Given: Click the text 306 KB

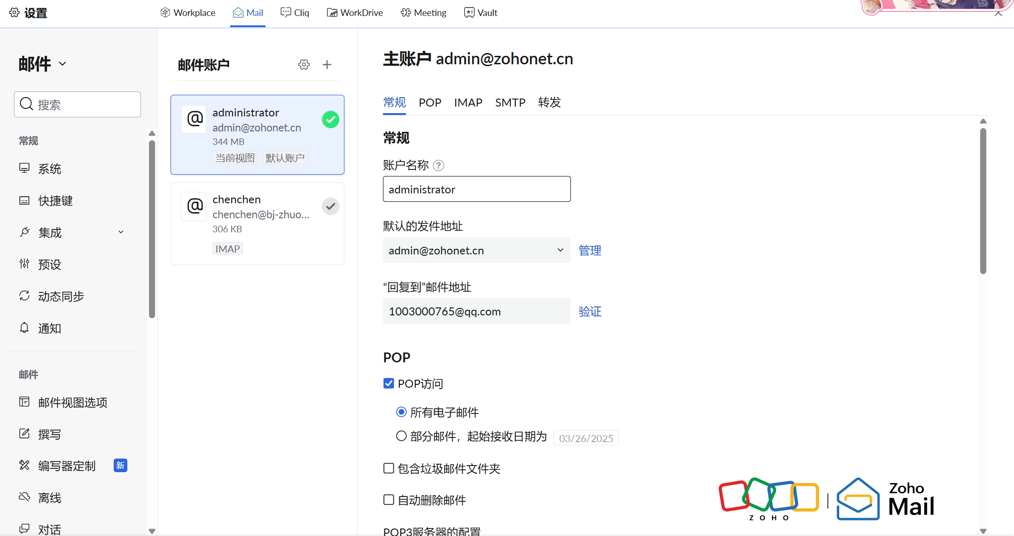Looking at the screenshot, I should [227, 229].
